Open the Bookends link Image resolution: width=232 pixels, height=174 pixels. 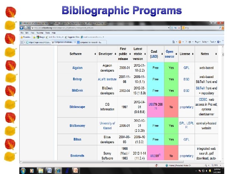tap(77, 156)
